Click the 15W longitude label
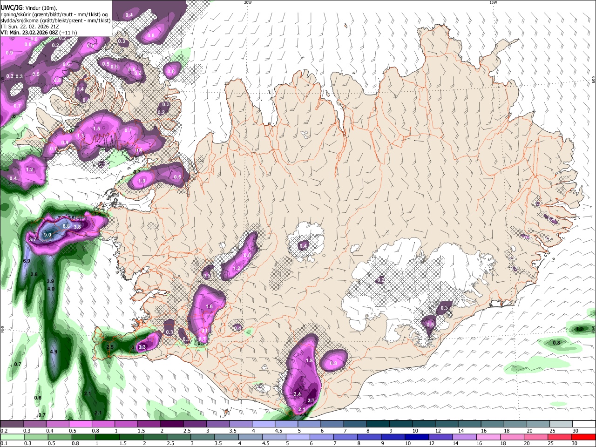The height and width of the screenshot is (447, 596). pyautogui.click(x=493, y=2)
